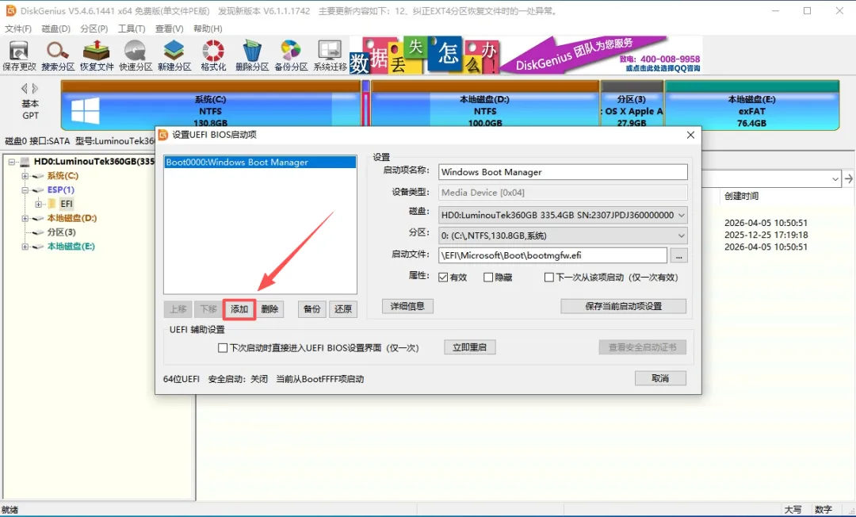856x517 pixels.
Task: Enable 下次启动时直接进入UEFI BIOS设置界面 checkbox
Action: tap(223, 348)
